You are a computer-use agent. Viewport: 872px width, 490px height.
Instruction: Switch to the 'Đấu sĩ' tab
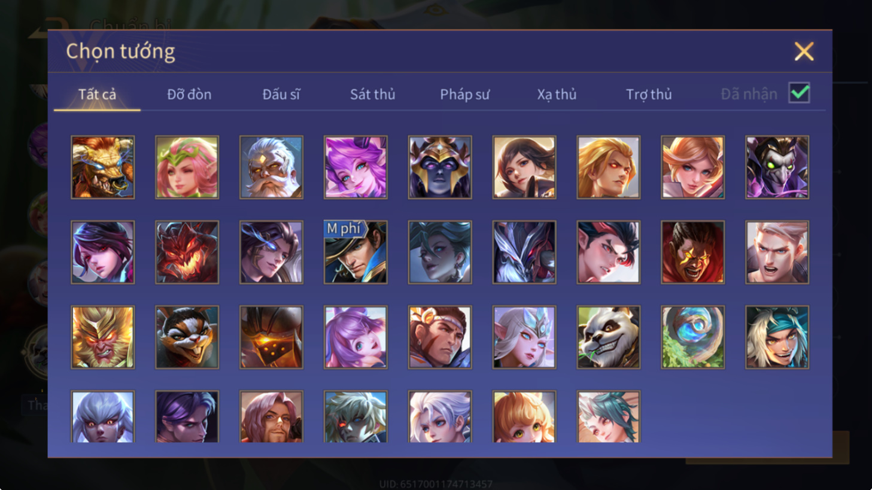(x=281, y=94)
